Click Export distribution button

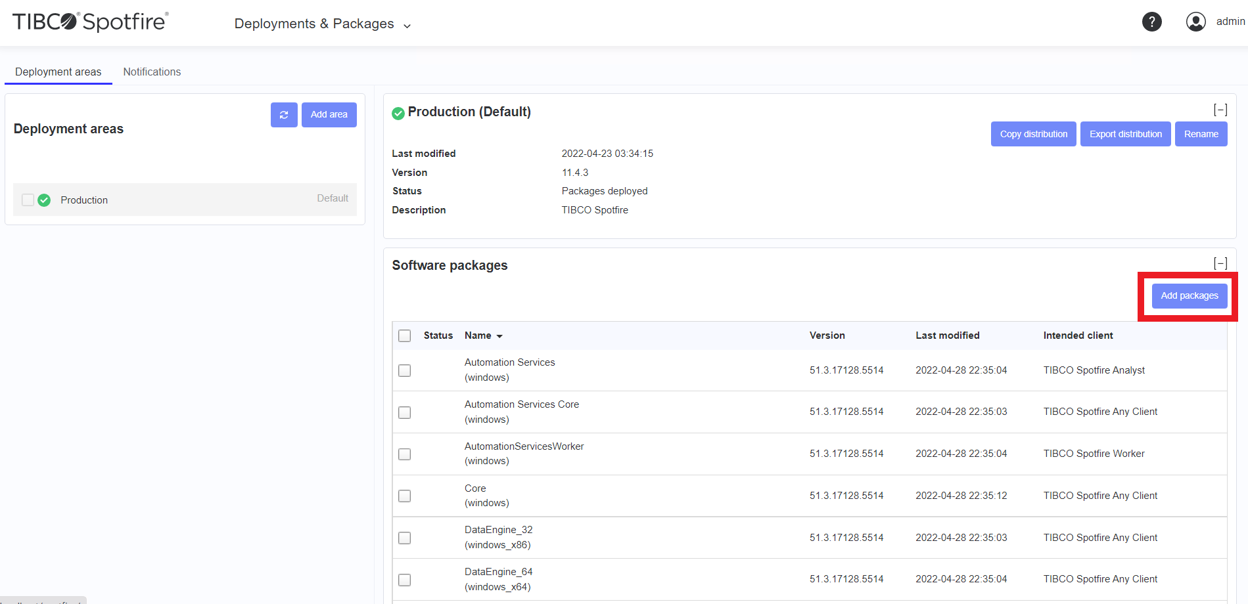pos(1126,134)
